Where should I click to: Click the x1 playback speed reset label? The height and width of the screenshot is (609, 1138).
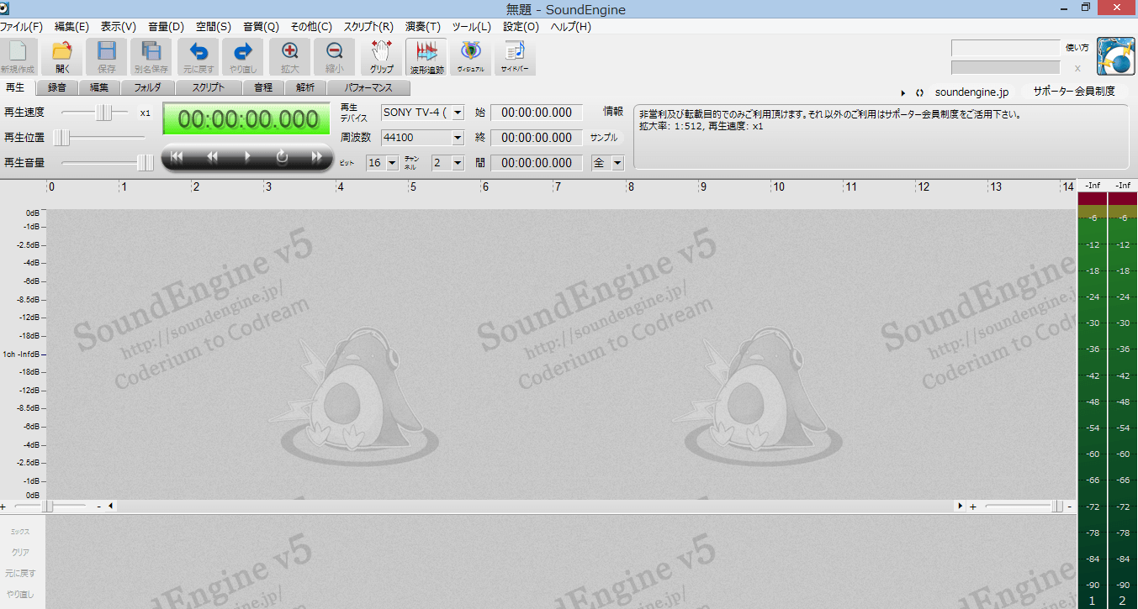coord(145,113)
